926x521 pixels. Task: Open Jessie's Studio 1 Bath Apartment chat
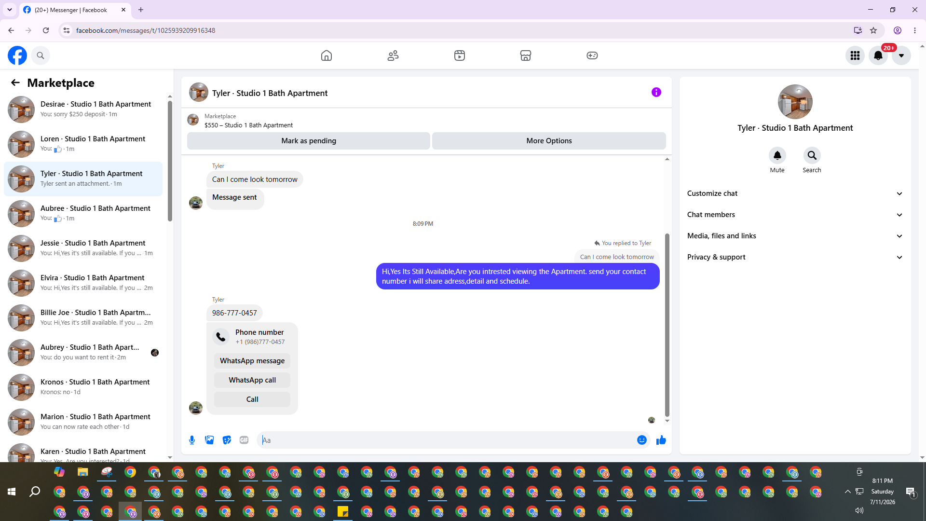83,248
